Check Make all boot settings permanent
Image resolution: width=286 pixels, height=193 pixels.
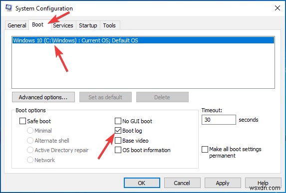205,149
